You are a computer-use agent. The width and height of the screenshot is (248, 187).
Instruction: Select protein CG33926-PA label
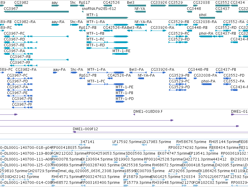[163, 70]
